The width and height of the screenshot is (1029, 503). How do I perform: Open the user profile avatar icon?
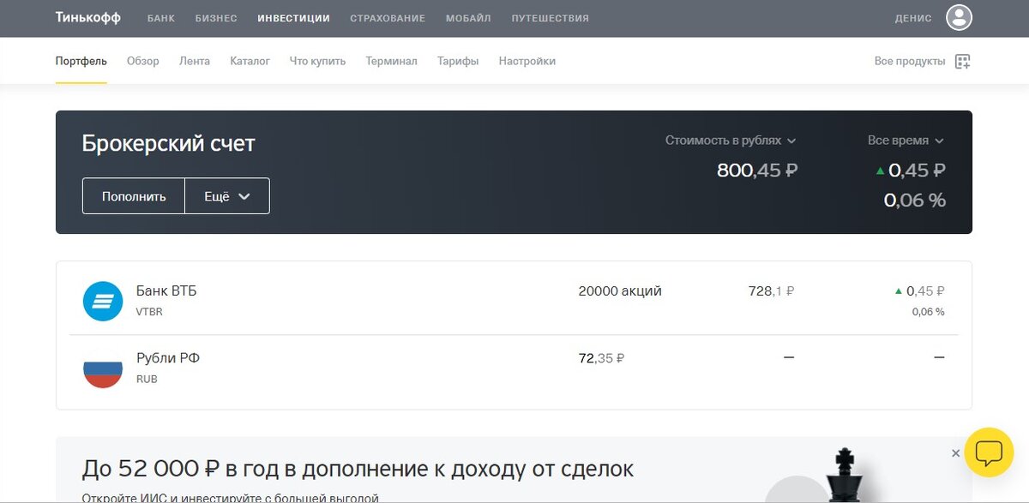(959, 17)
